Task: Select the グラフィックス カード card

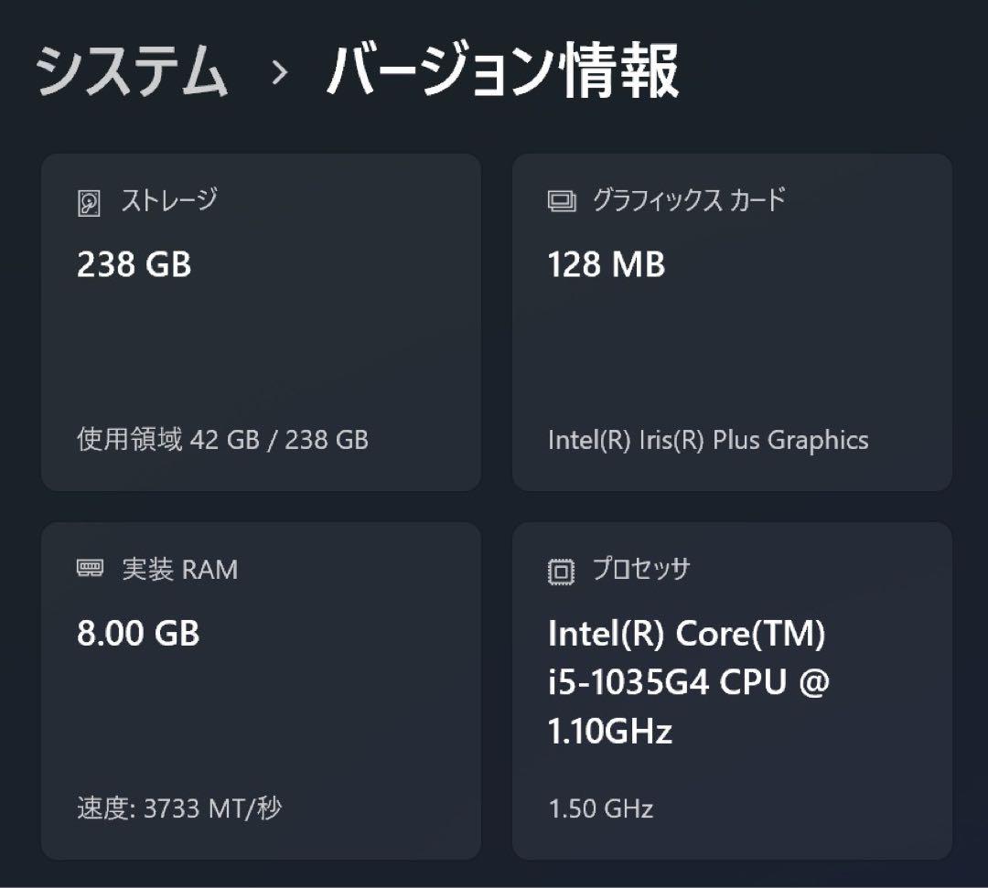Action: click(732, 320)
